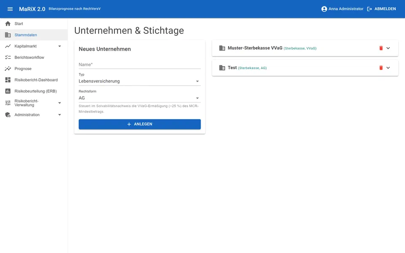This screenshot has height=253, width=405.
Task: Open the hamburger navigation menu
Action: [x=10, y=9]
